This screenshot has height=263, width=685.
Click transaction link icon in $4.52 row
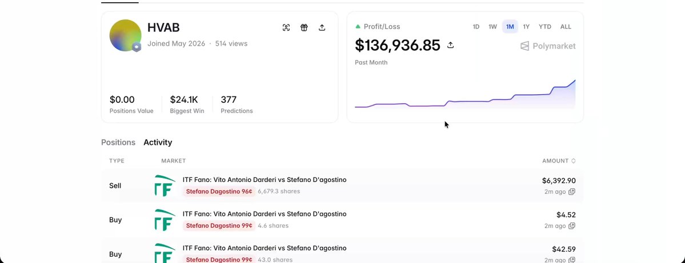572,225
